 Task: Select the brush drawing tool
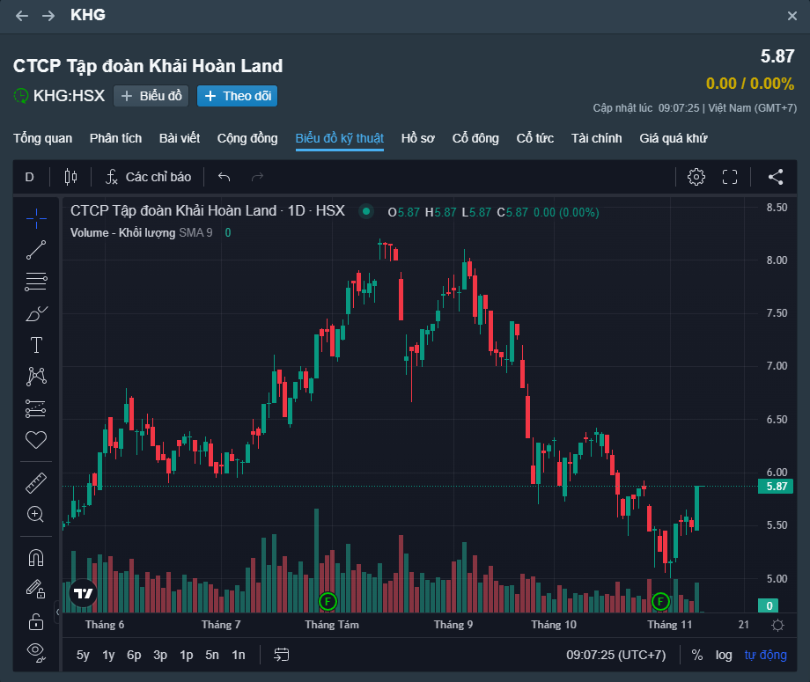pos(36,313)
